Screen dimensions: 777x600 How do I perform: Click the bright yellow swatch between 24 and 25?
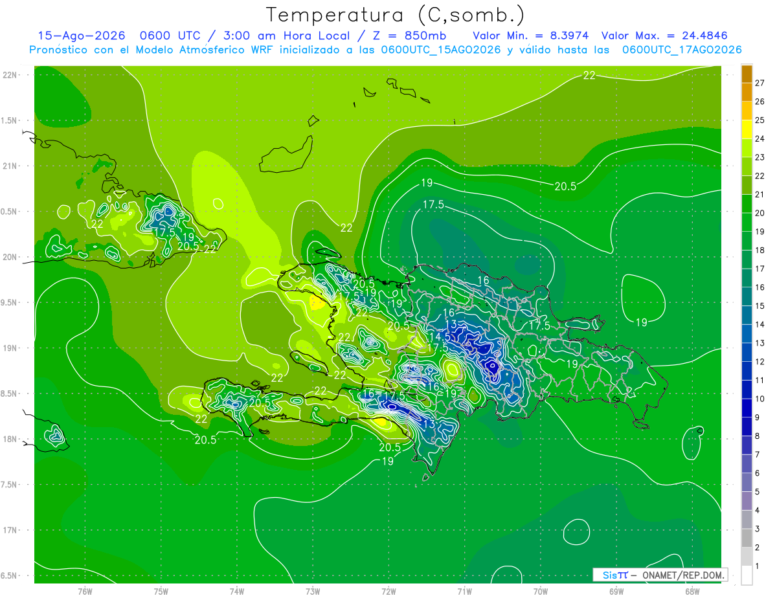point(747,129)
